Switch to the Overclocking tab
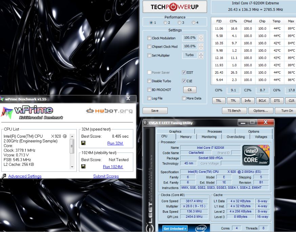 coord(236,137)
